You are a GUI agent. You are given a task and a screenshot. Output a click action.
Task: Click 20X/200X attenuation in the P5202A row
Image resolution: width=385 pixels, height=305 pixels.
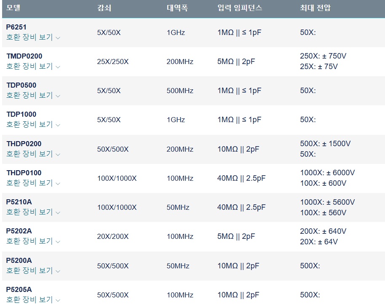pos(113,236)
